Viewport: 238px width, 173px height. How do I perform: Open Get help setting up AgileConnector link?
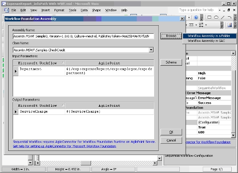[64, 146]
